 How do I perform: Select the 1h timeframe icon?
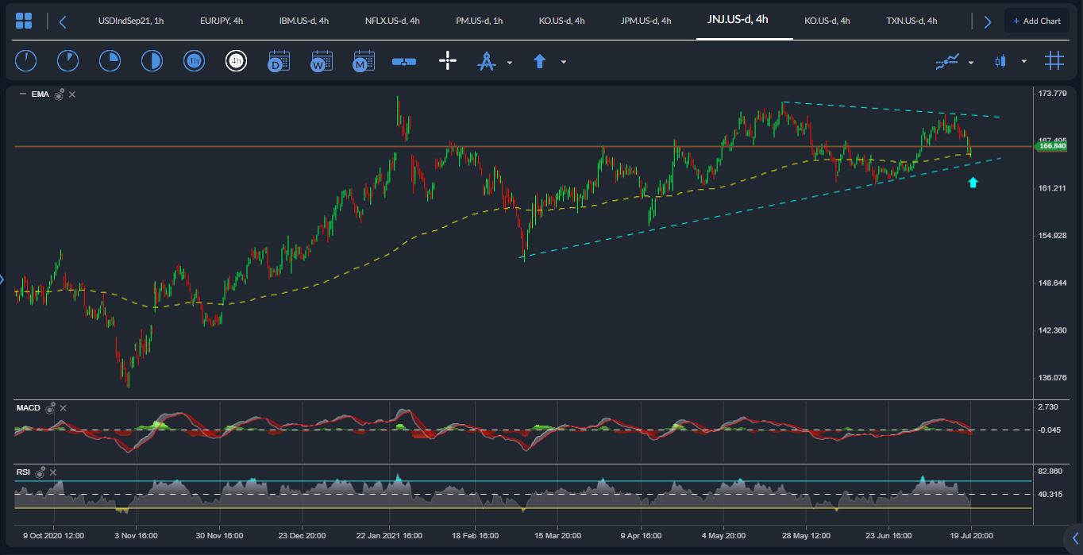tap(193, 61)
